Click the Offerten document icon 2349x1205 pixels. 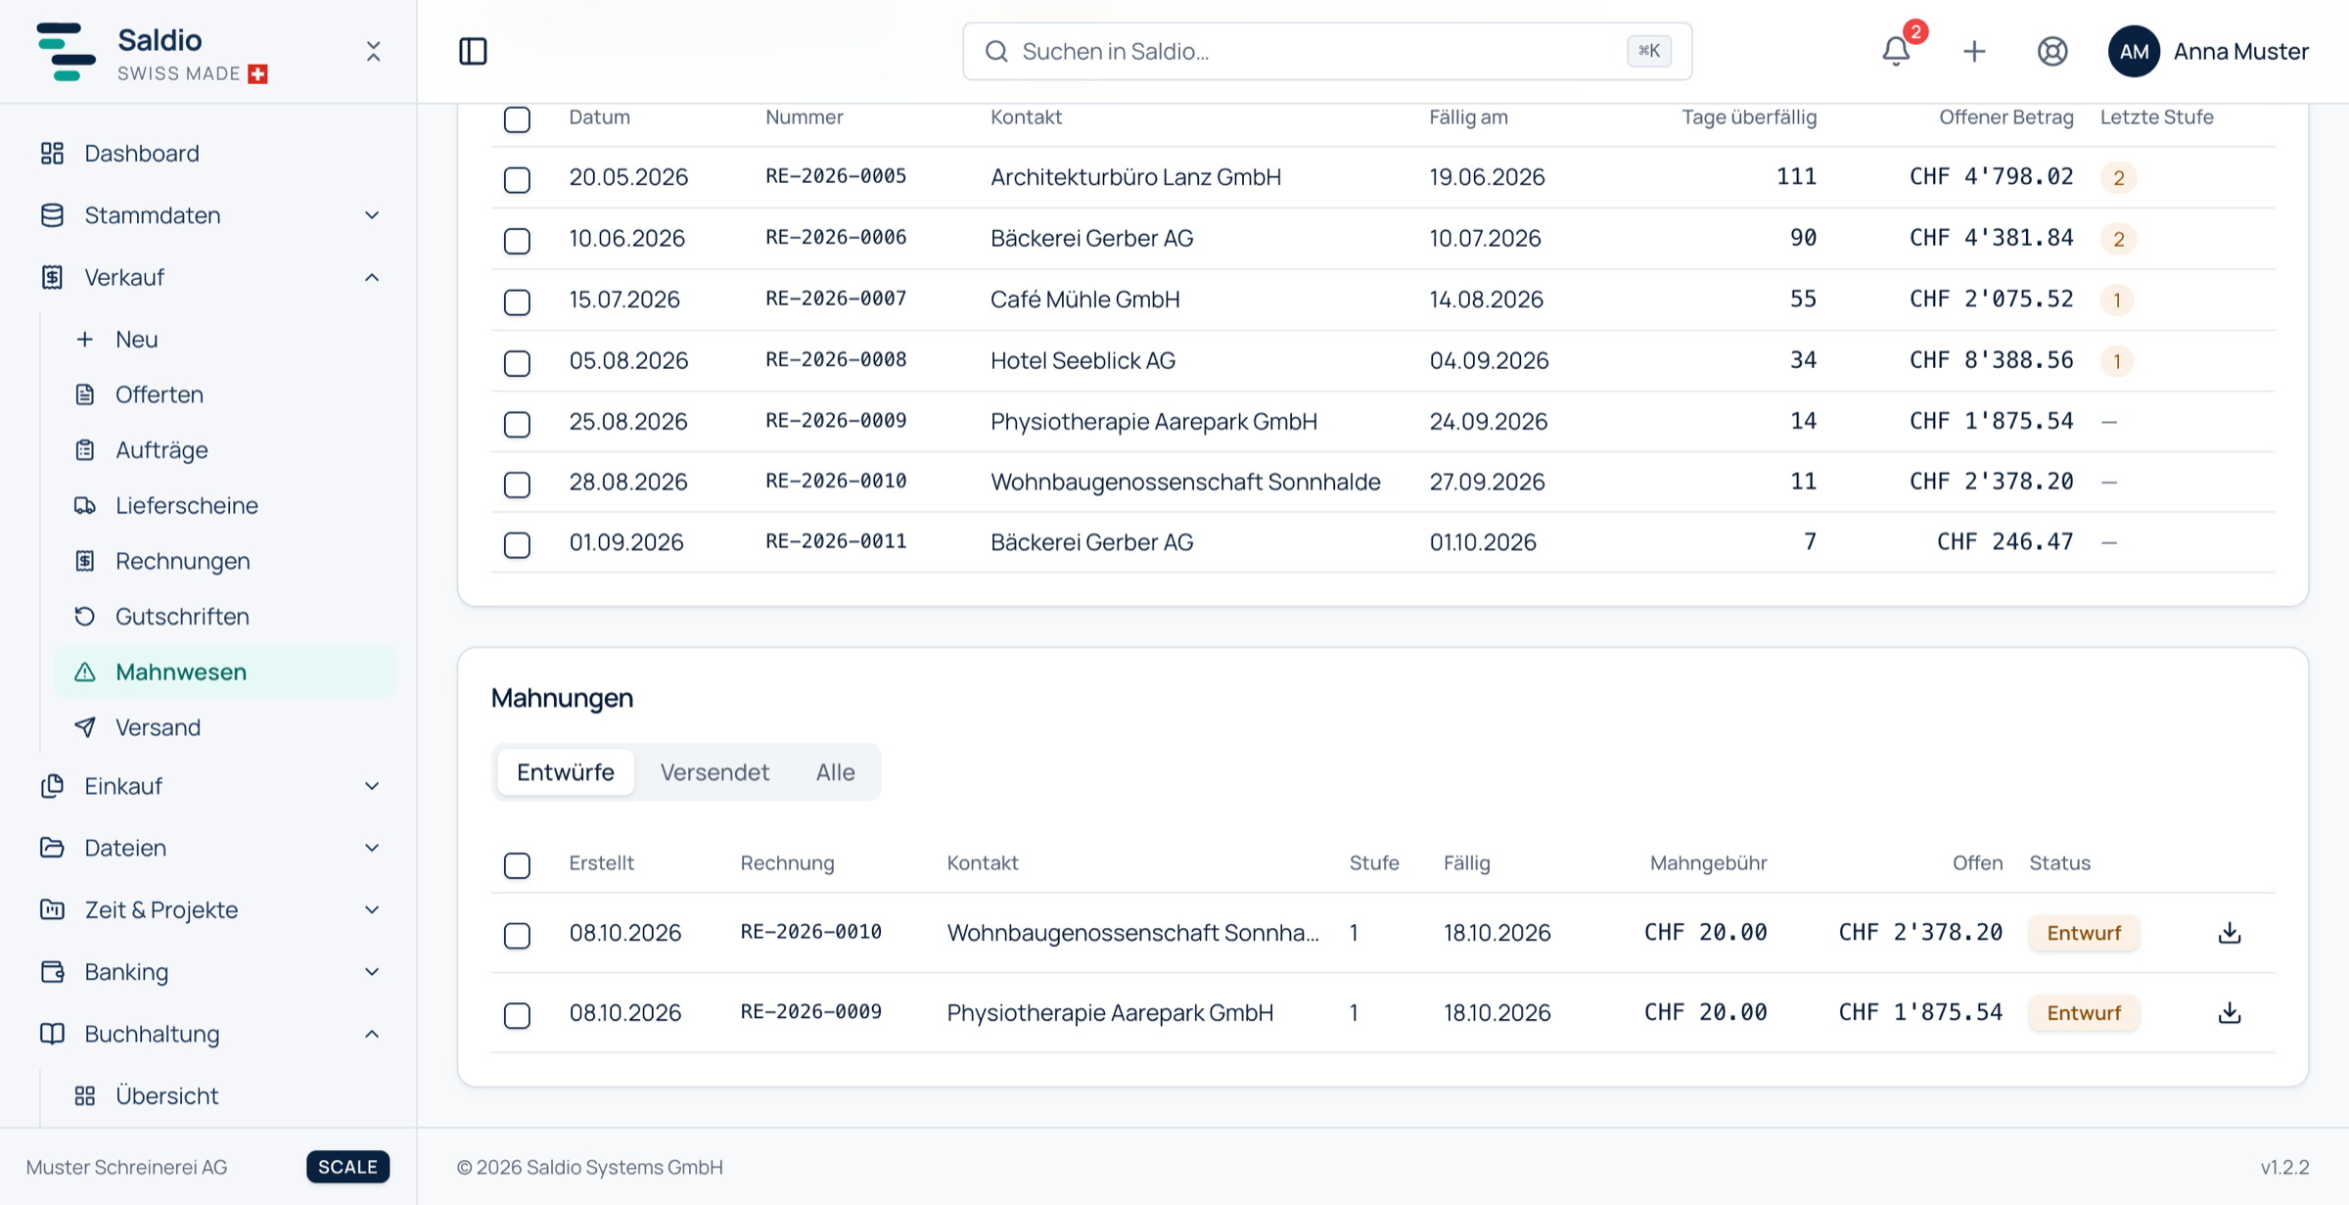tap(85, 394)
